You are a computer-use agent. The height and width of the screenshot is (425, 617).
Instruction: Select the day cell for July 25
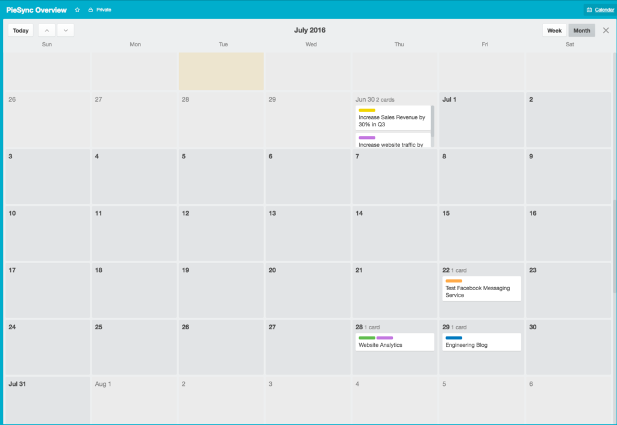[x=134, y=347]
